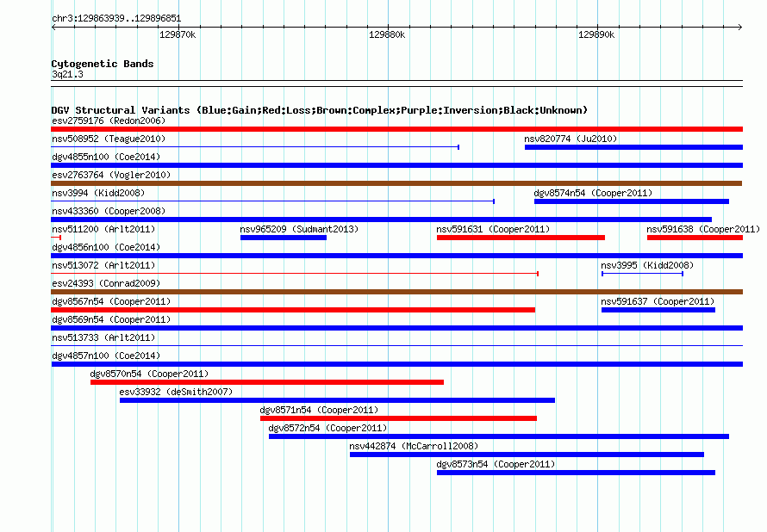Click the dgv8569n54 (Cooper2011) label
This screenshot has height=532, width=767.
click(111, 319)
